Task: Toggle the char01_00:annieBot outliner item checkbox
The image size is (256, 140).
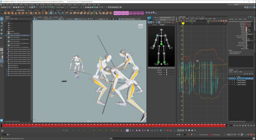Action: 7,33
